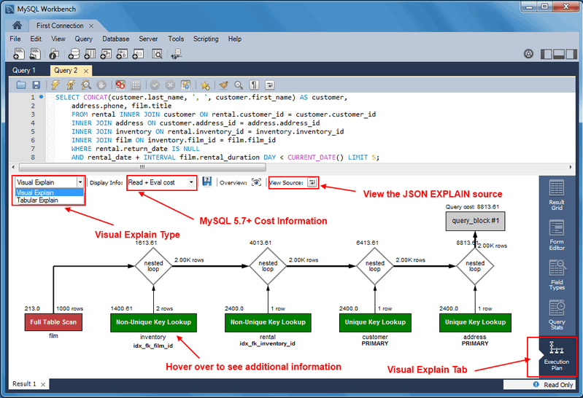Open the Form Editor side panel
583x398 pixels.
(x=557, y=235)
